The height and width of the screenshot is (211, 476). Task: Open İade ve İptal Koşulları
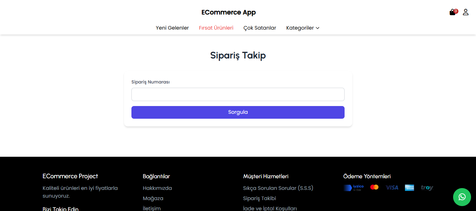270,208
